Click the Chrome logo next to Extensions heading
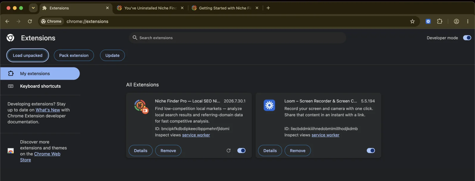This screenshot has height=181, width=475. pyautogui.click(x=10, y=38)
